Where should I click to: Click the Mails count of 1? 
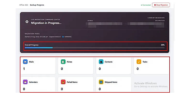pyautogui.click(x=24, y=69)
